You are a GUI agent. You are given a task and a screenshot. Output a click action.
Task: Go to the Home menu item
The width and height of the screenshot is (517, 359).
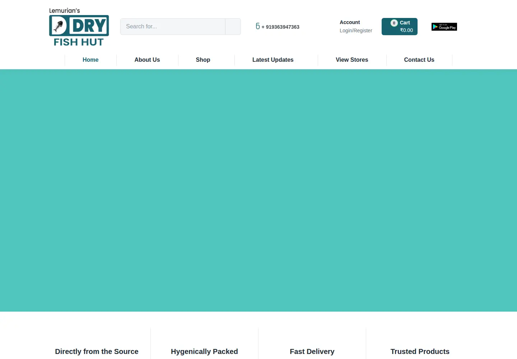pyautogui.click(x=90, y=60)
